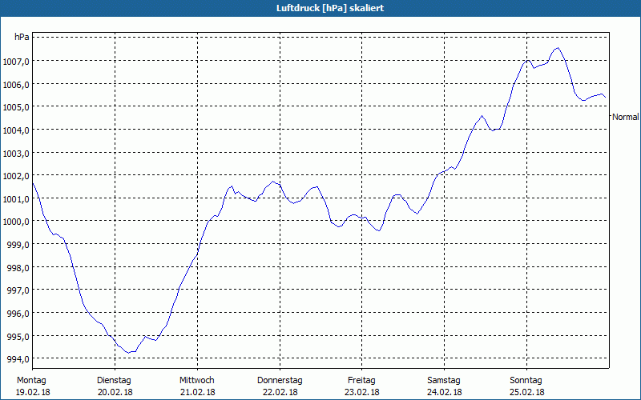Select the 1005,0 axis value

(16, 107)
